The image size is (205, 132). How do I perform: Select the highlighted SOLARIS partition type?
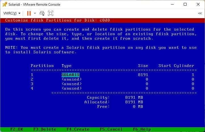[70, 75]
